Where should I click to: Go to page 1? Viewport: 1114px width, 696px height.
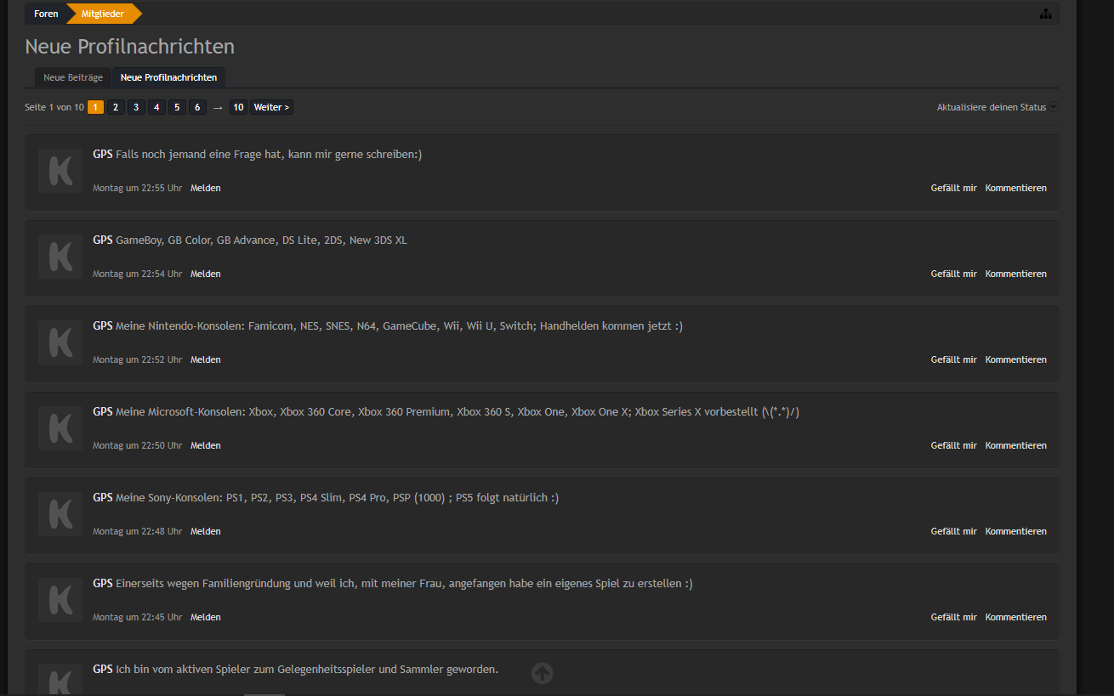(x=95, y=107)
